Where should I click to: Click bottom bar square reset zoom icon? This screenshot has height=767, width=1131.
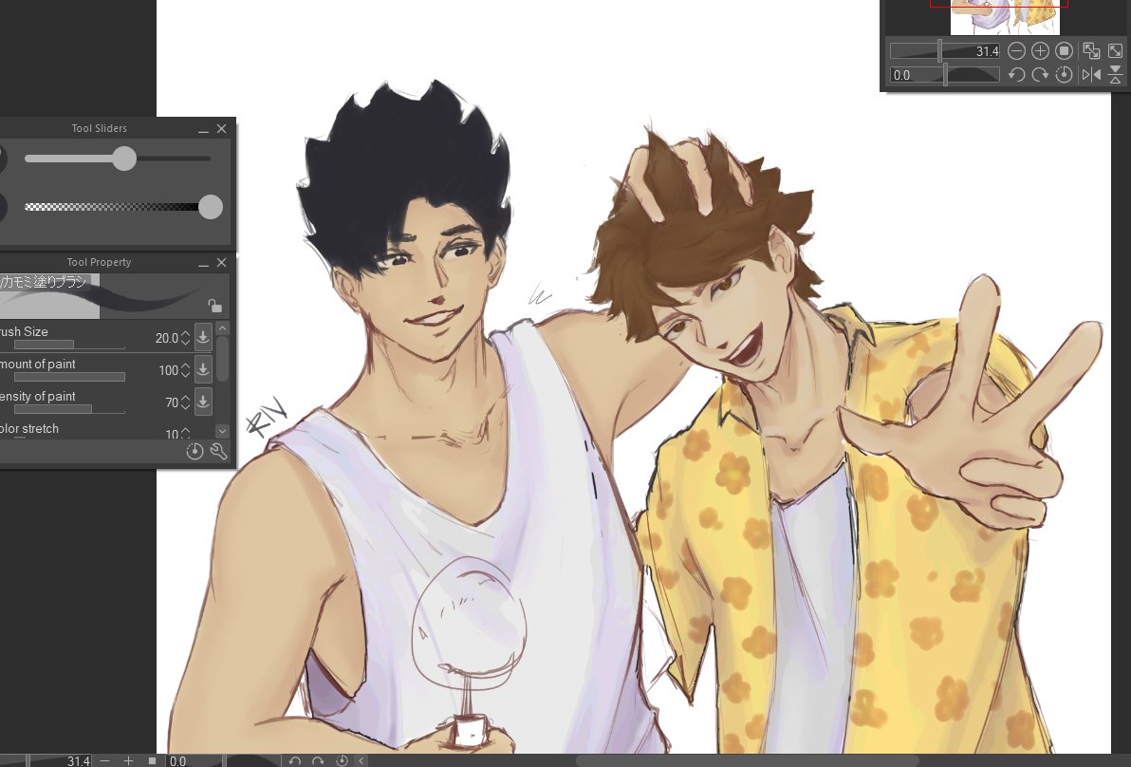152,760
